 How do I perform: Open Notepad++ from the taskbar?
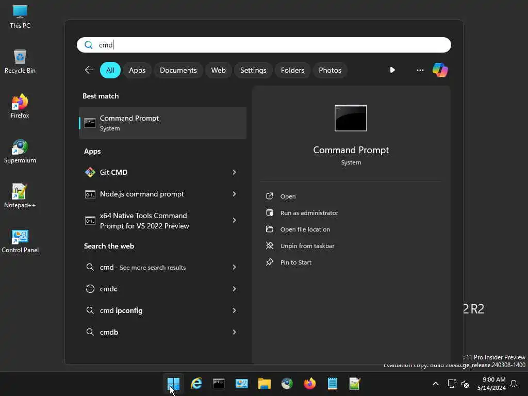pyautogui.click(x=355, y=384)
